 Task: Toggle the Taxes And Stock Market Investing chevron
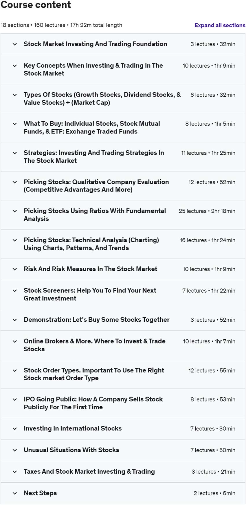15,472
